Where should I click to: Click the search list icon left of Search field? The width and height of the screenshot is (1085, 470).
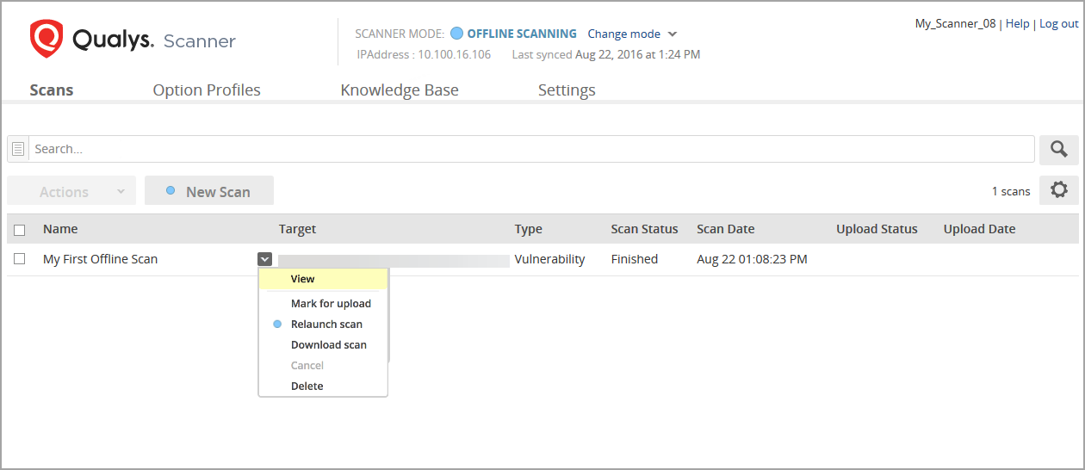coord(18,149)
